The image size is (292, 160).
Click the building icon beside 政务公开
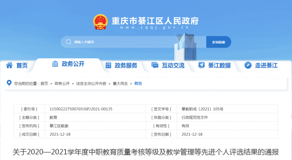coord(55,64)
